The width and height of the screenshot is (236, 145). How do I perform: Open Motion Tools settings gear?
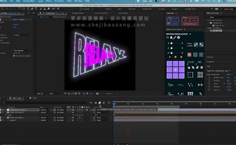[178, 38]
